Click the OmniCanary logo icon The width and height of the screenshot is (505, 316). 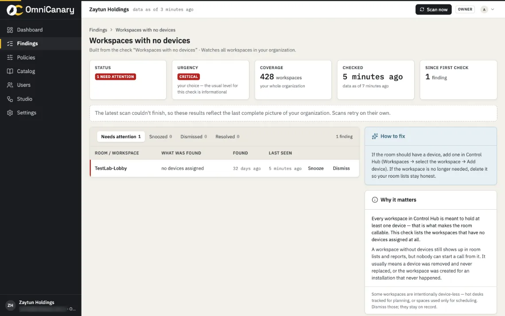[x=15, y=10]
